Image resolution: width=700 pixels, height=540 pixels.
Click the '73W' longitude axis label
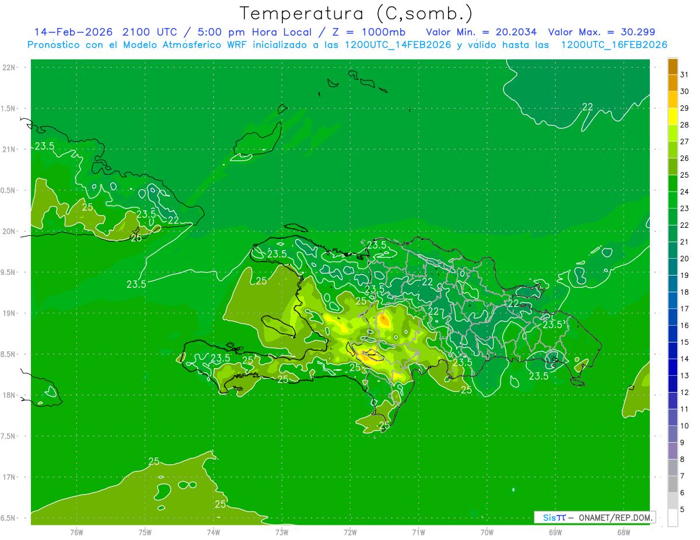pyautogui.click(x=281, y=532)
